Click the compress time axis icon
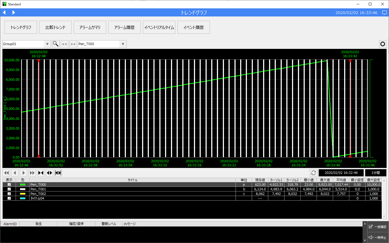This screenshot has width=389, height=243. (x=41, y=173)
